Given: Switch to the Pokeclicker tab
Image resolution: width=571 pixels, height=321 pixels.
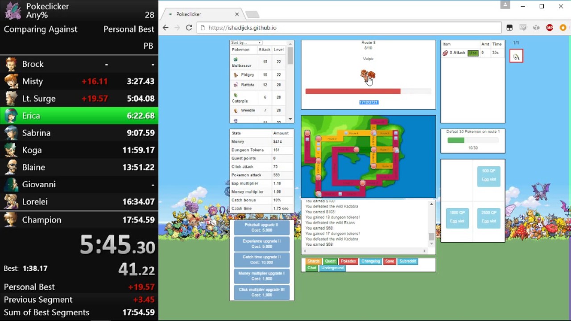Looking at the screenshot, I should coord(203,14).
